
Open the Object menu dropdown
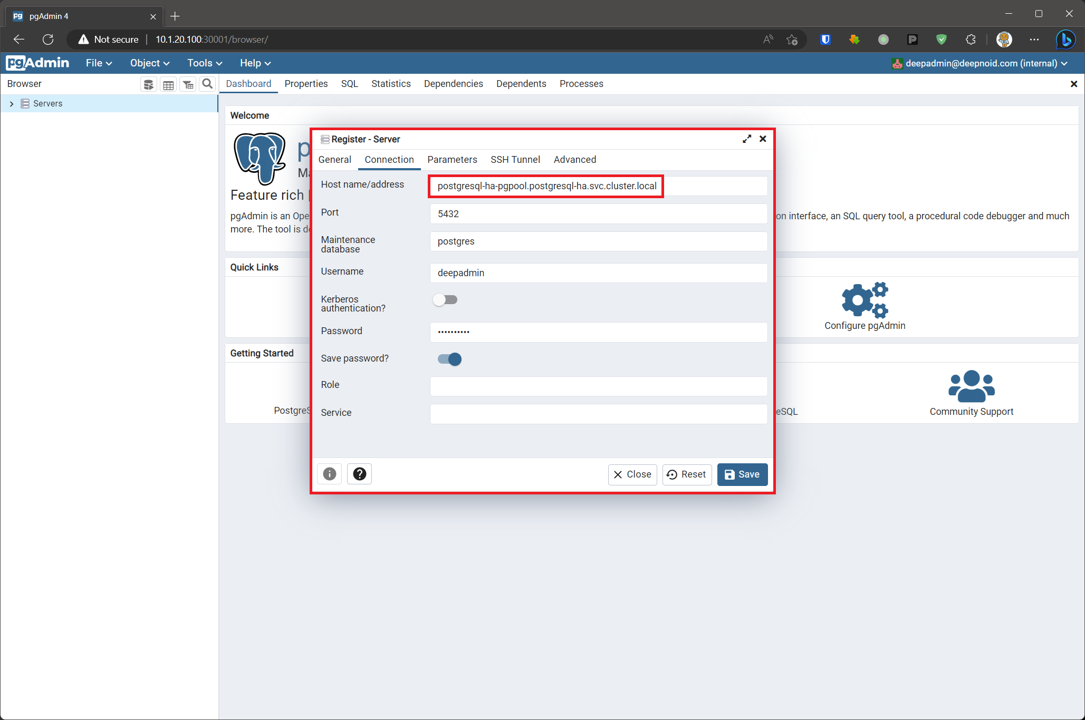coord(150,63)
